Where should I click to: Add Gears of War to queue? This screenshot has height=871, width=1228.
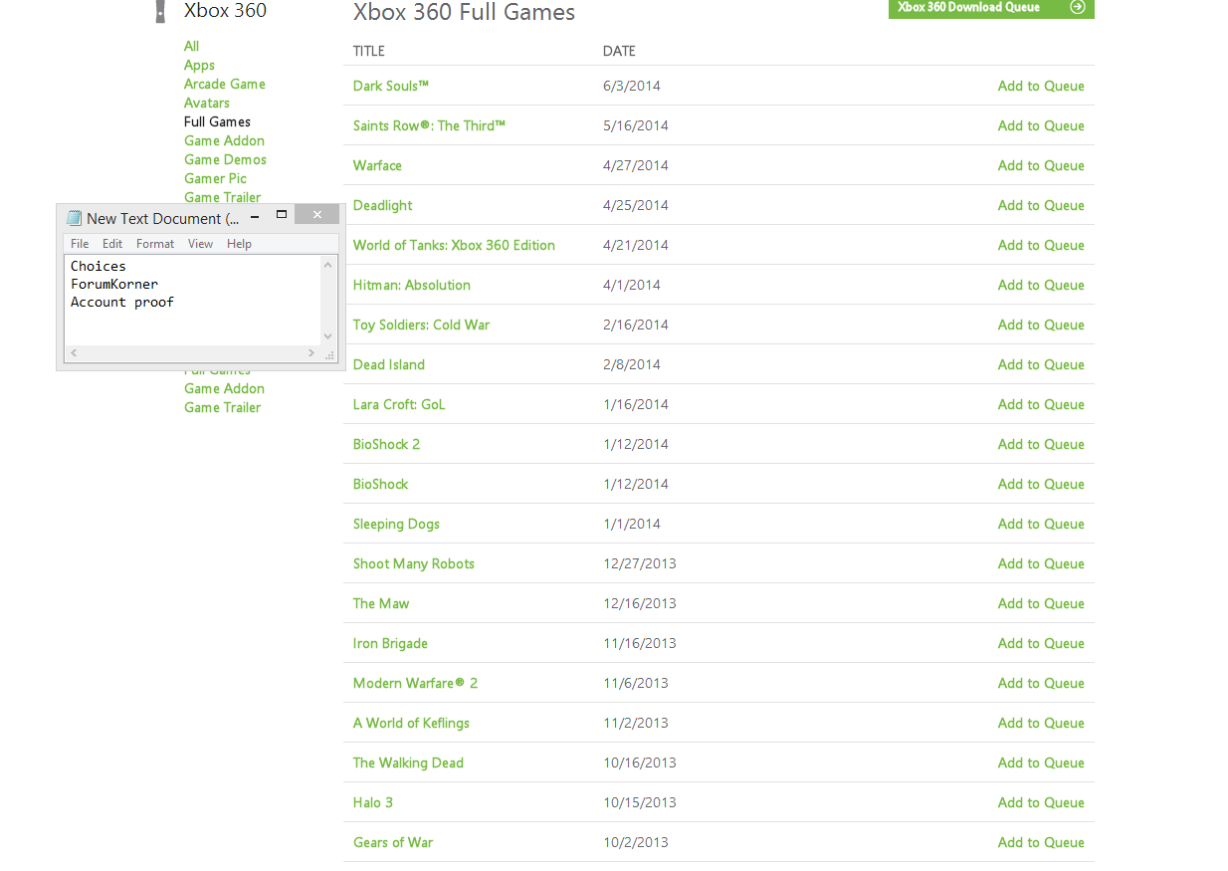[1041, 842]
